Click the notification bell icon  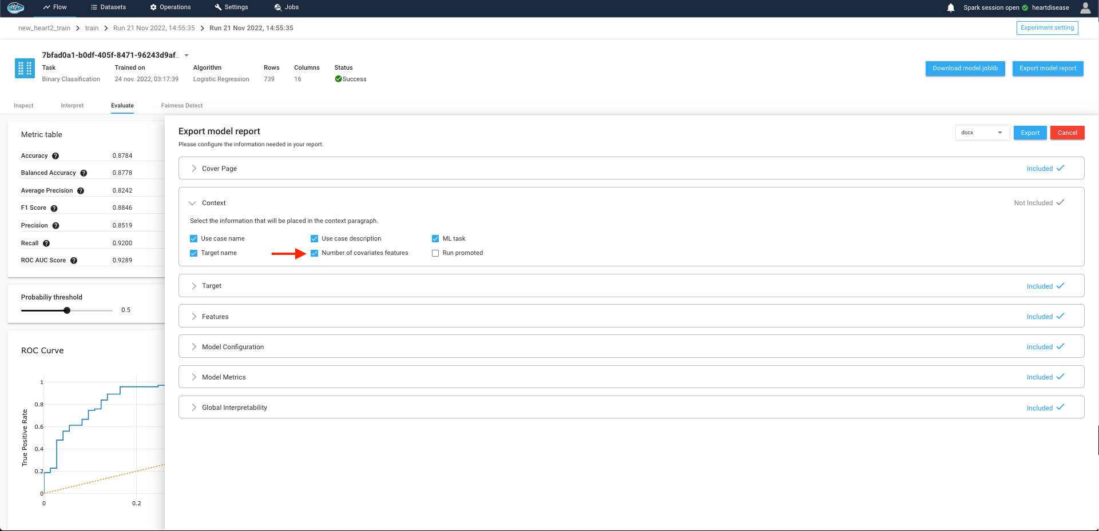[x=950, y=8]
